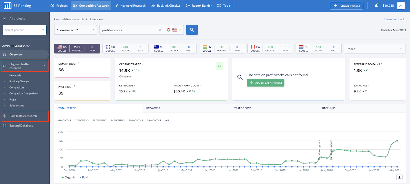Click the SE Ranking logo icon

[x=7, y=6]
